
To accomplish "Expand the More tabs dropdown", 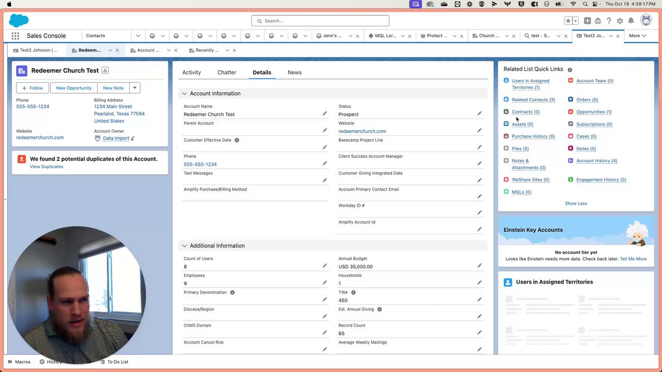I will (637, 36).
